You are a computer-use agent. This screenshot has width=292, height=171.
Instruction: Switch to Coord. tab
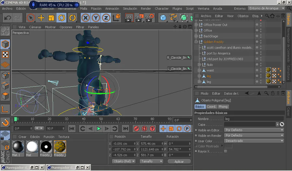211,106
